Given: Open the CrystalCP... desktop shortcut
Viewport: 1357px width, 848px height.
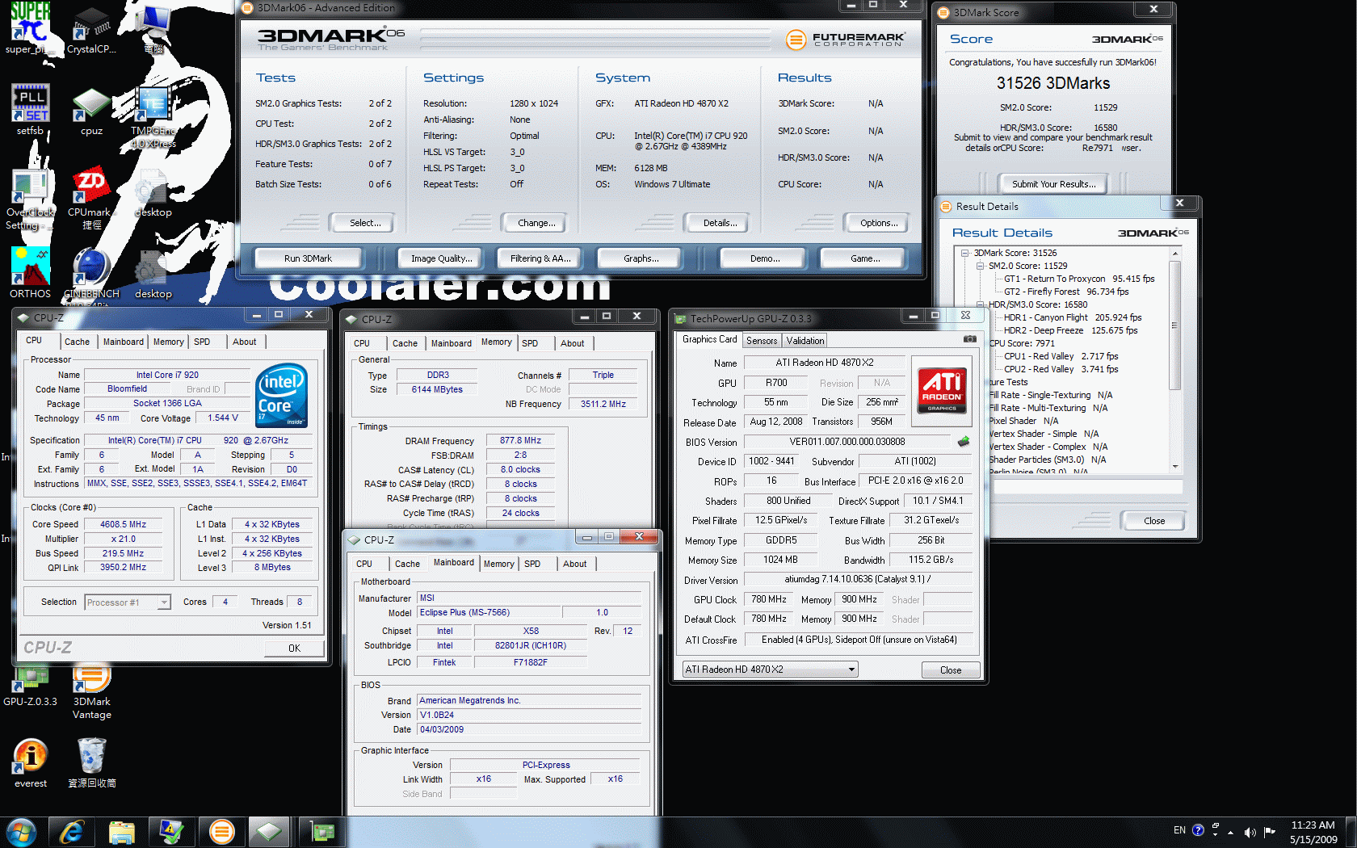Looking at the screenshot, I should click(x=91, y=29).
